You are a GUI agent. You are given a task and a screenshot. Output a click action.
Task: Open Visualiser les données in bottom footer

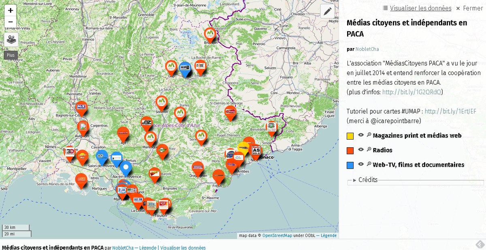183,248
